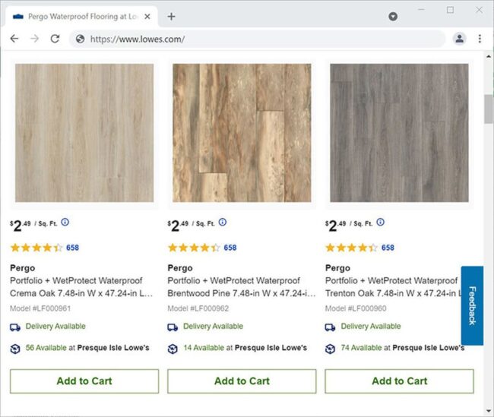Click the Pergo brand name above Trenton Oak
The image size is (494, 417).
coord(337,268)
